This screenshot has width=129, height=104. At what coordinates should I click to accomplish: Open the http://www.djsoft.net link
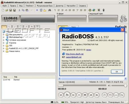(x=75, y=54)
